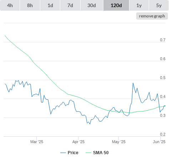169x162 pixels.
Task: Toggle the Price series in legend
Action: [x=69, y=153]
